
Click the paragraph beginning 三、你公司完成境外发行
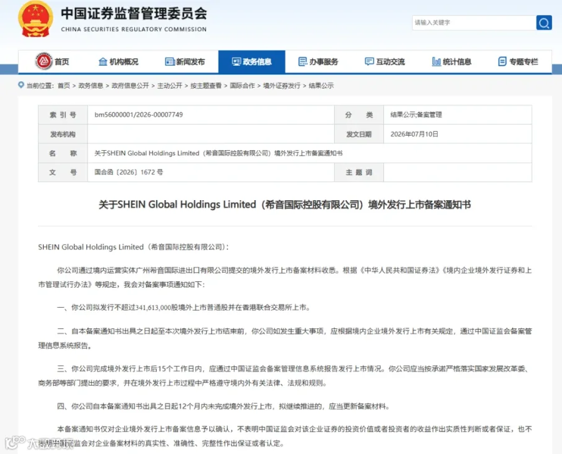(285, 376)
